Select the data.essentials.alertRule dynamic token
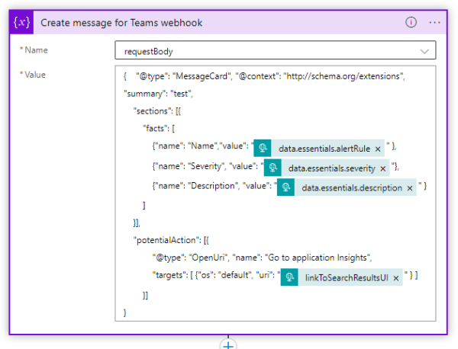 click(x=319, y=148)
